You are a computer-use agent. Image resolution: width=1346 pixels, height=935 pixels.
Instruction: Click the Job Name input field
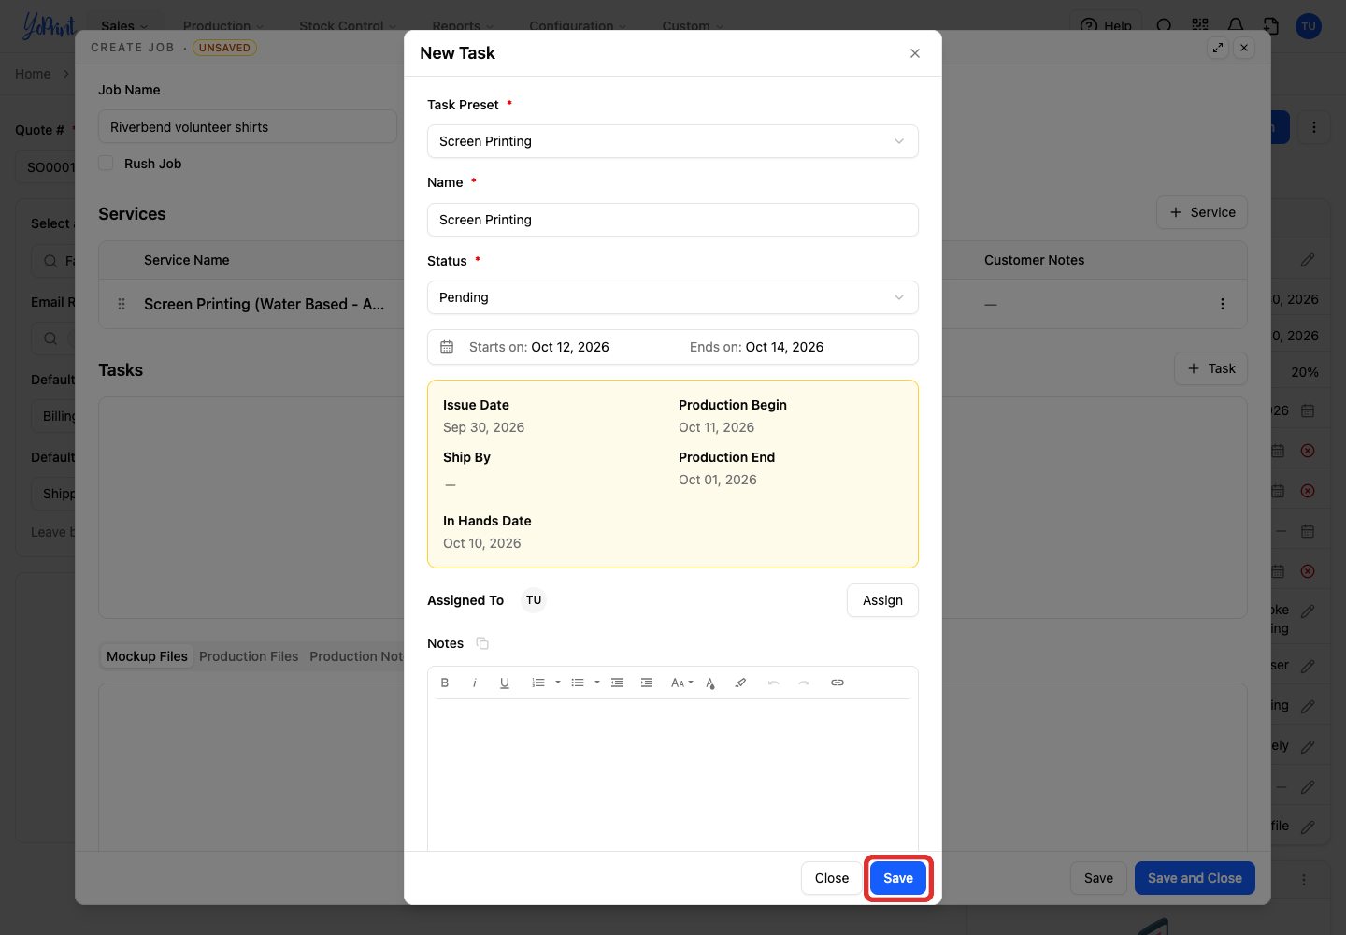click(248, 127)
